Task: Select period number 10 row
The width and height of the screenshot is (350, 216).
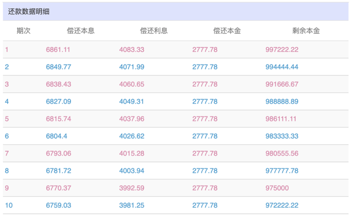Action: [176, 205]
